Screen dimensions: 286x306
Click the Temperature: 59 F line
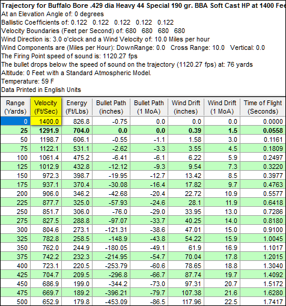28,81
